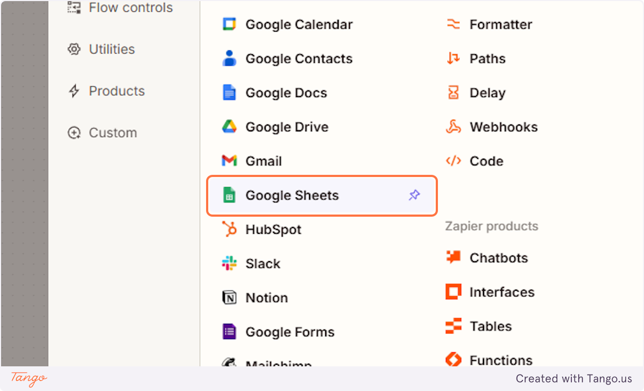Click the Tables icon
Image resolution: width=644 pixels, height=391 pixels.
pos(453,326)
